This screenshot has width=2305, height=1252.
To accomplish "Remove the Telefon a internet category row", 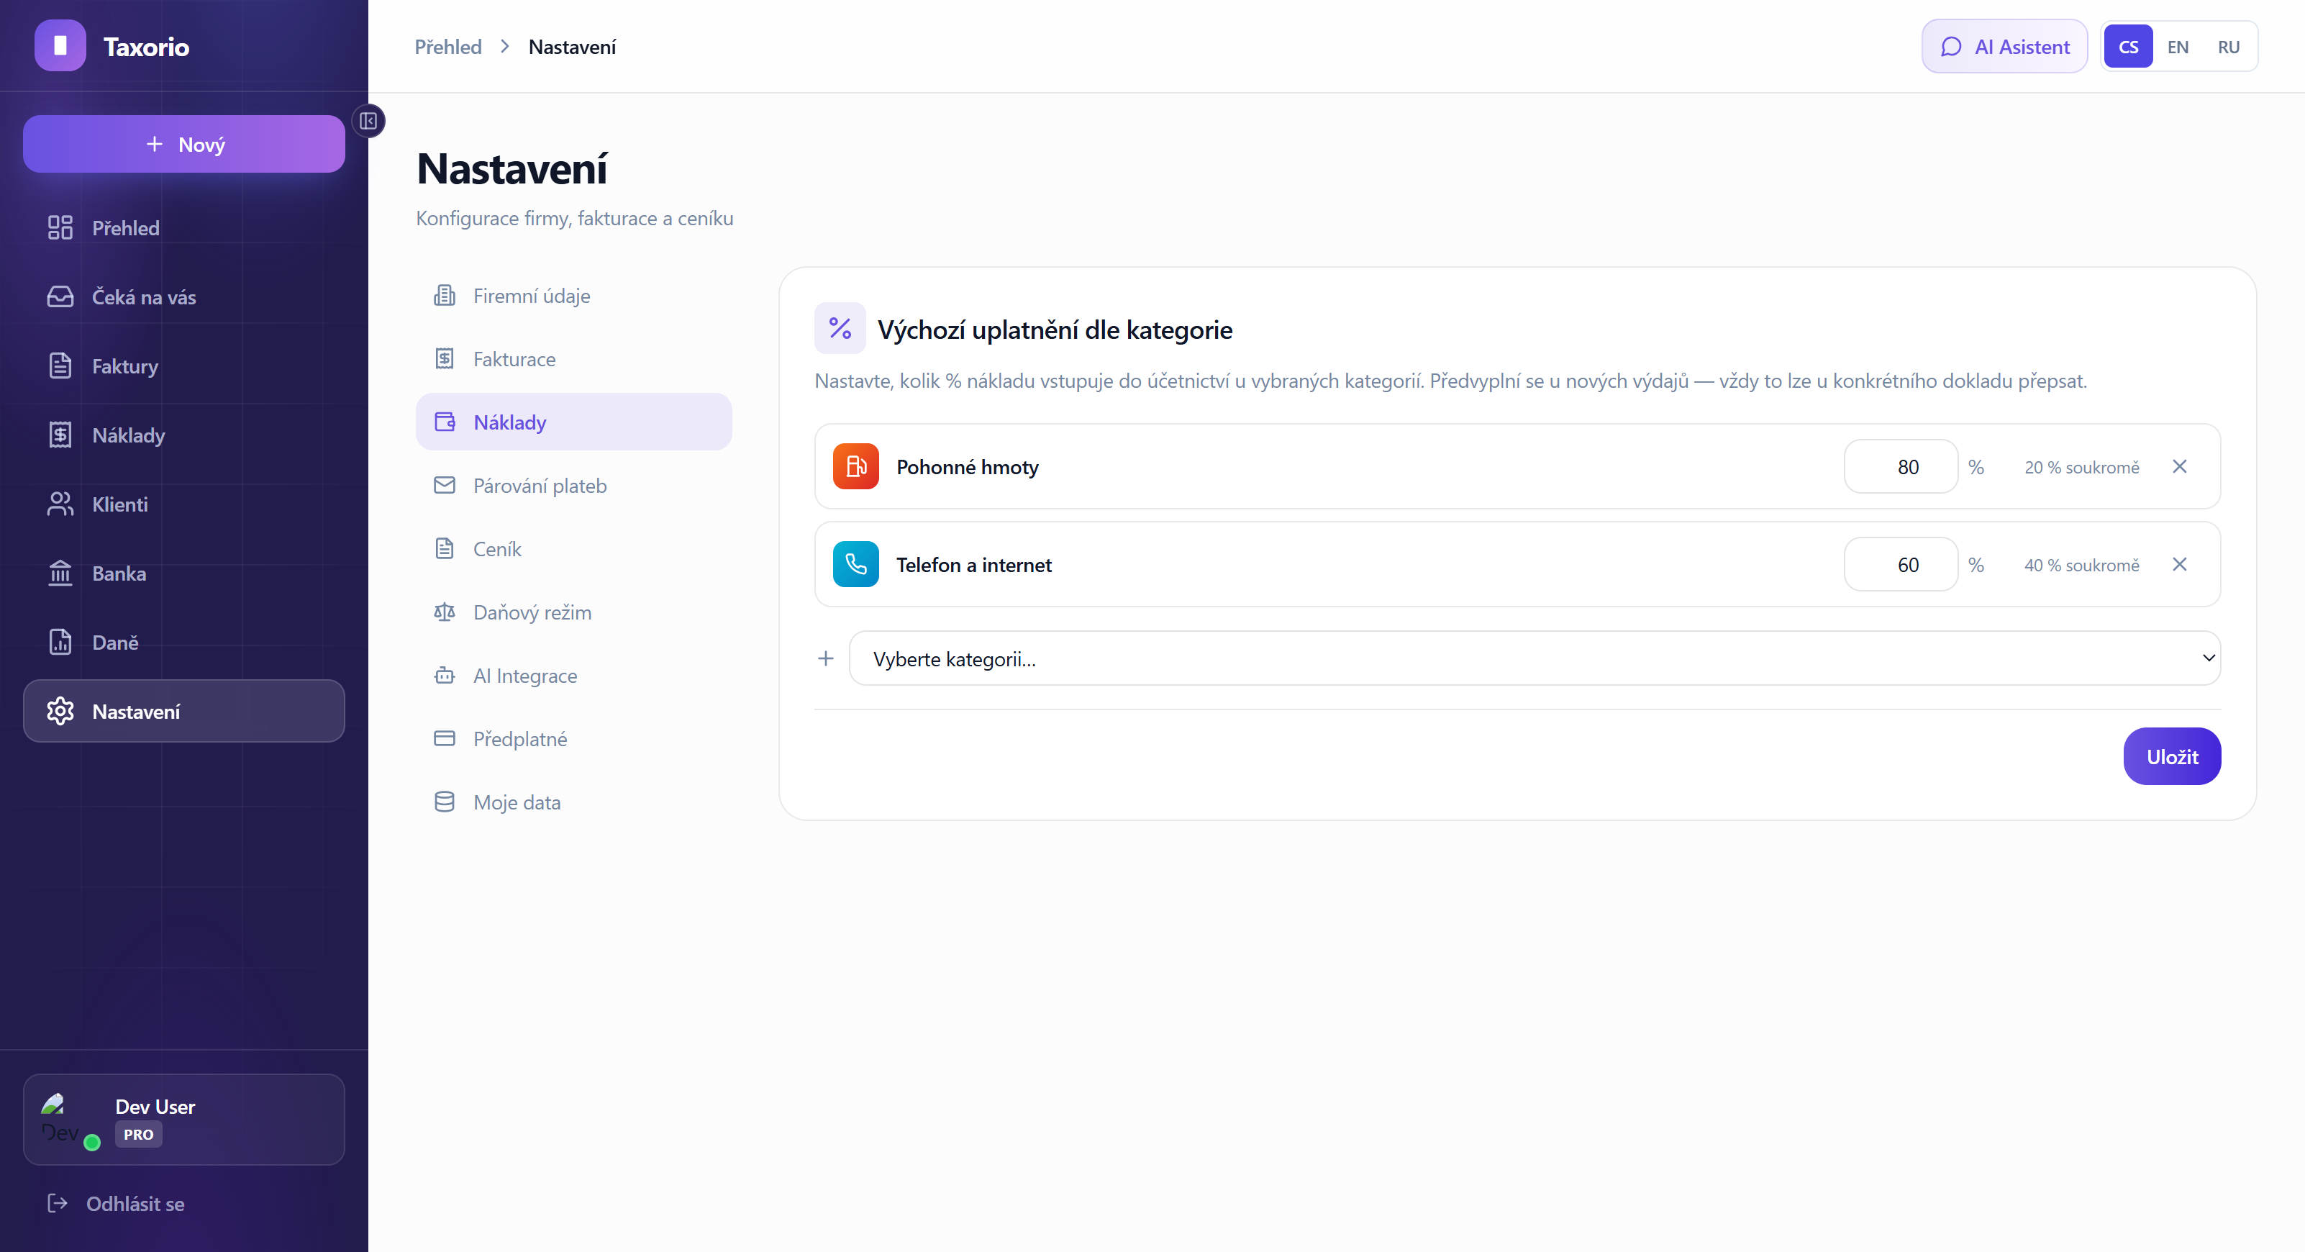I will click(x=2180, y=564).
